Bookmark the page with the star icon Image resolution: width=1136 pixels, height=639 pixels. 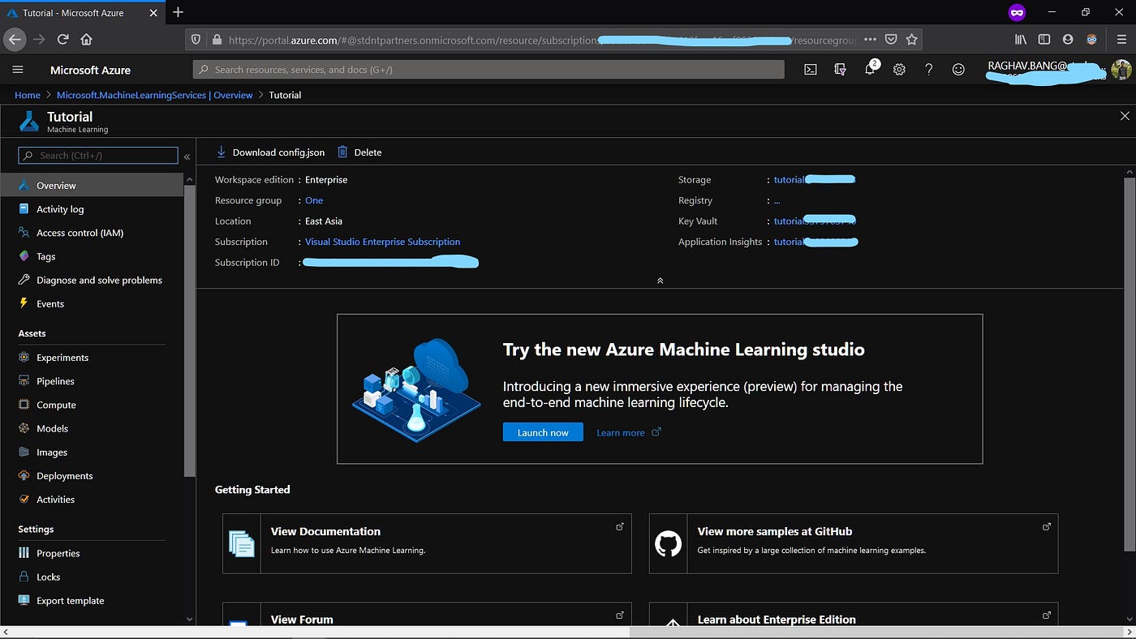[x=911, y=39]
